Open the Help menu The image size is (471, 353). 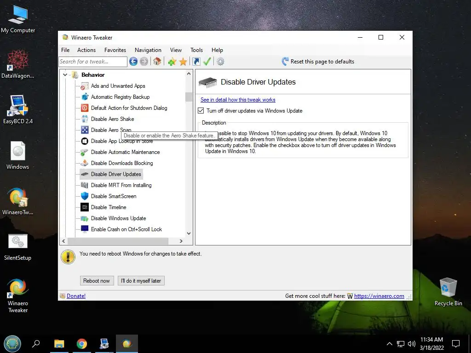[217, 50]
